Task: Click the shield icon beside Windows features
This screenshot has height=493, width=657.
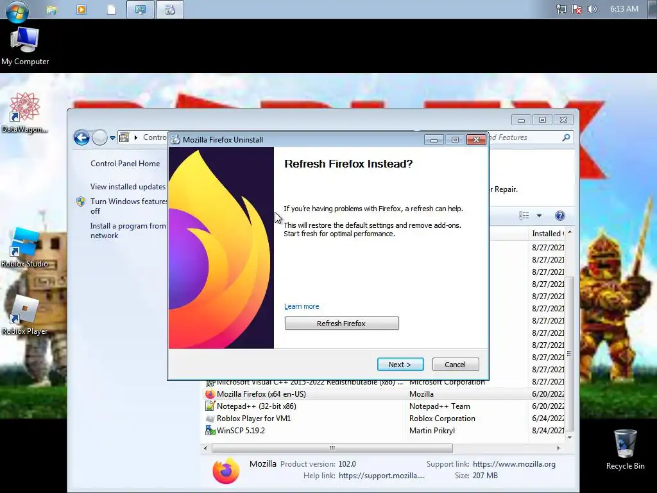Action: coord(81,202)
